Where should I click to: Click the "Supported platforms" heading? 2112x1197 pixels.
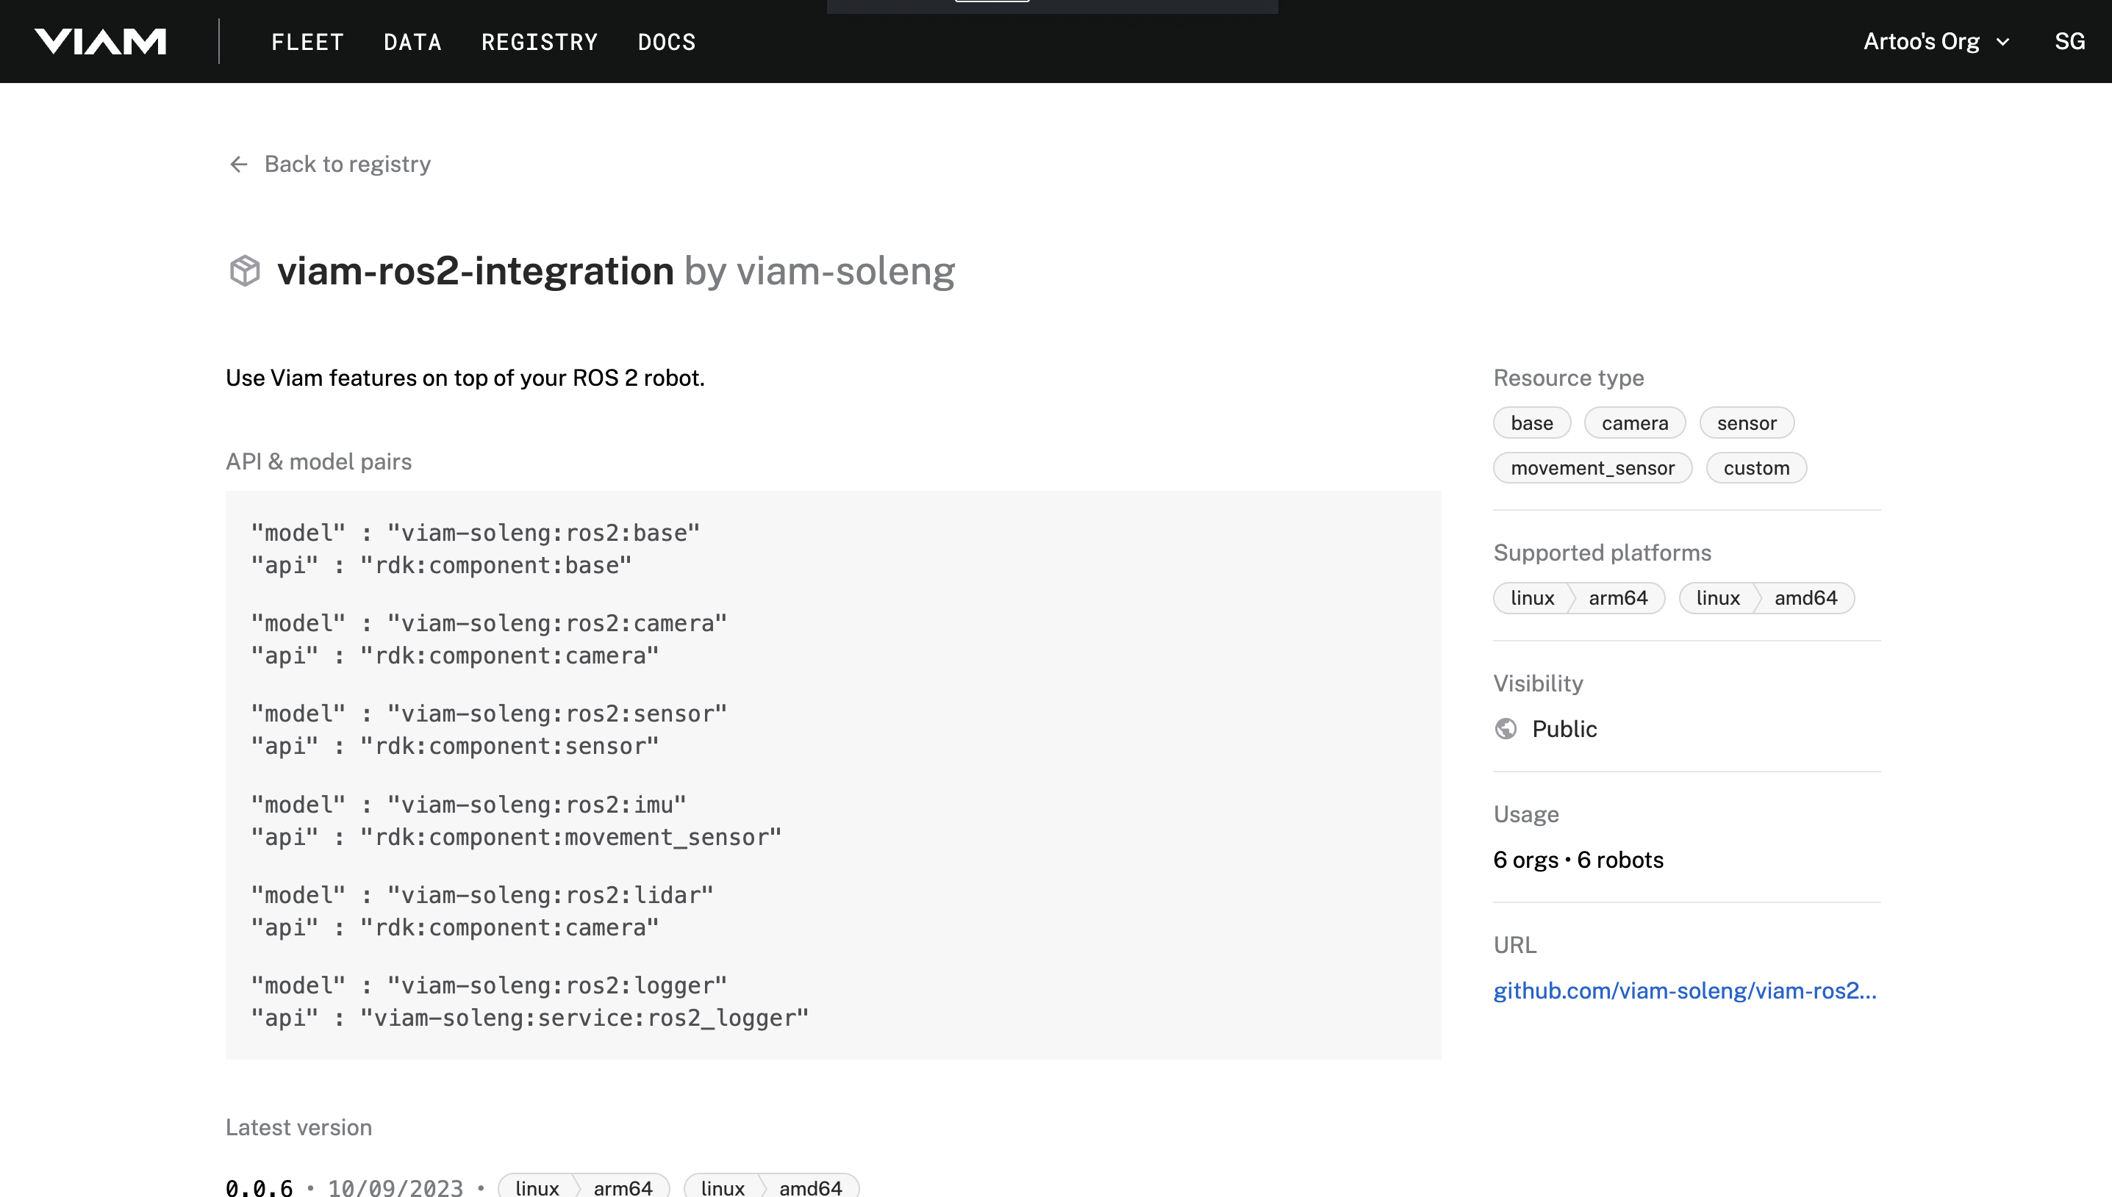1602,553
